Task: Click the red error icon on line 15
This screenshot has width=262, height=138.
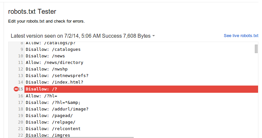Action: [x=16, y=89]
